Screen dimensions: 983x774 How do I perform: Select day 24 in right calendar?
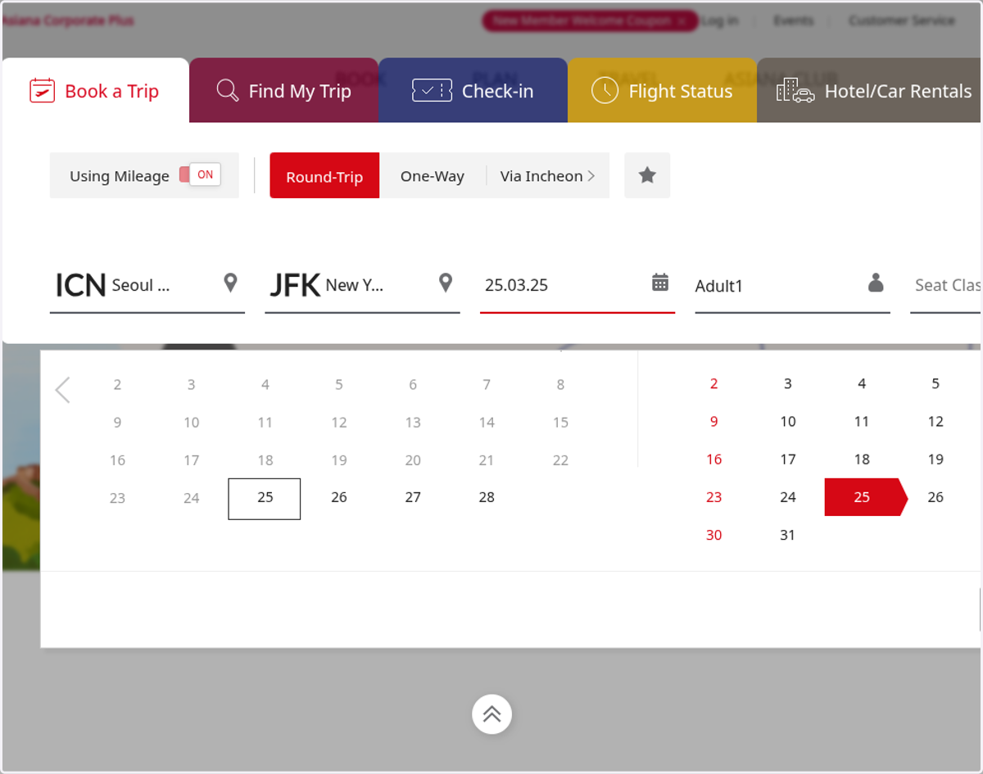[788, 497]
